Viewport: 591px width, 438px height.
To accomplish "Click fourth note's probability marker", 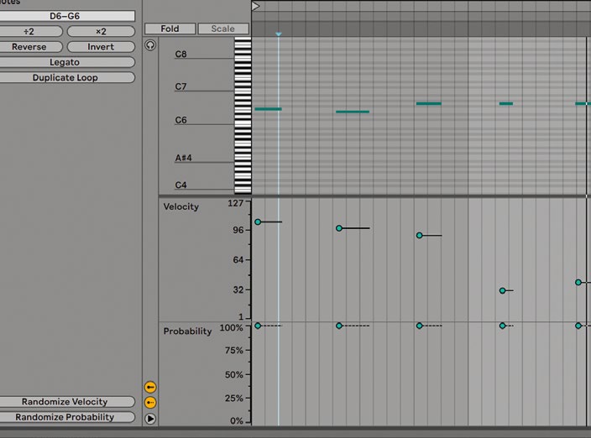I will tap(502, 326).
